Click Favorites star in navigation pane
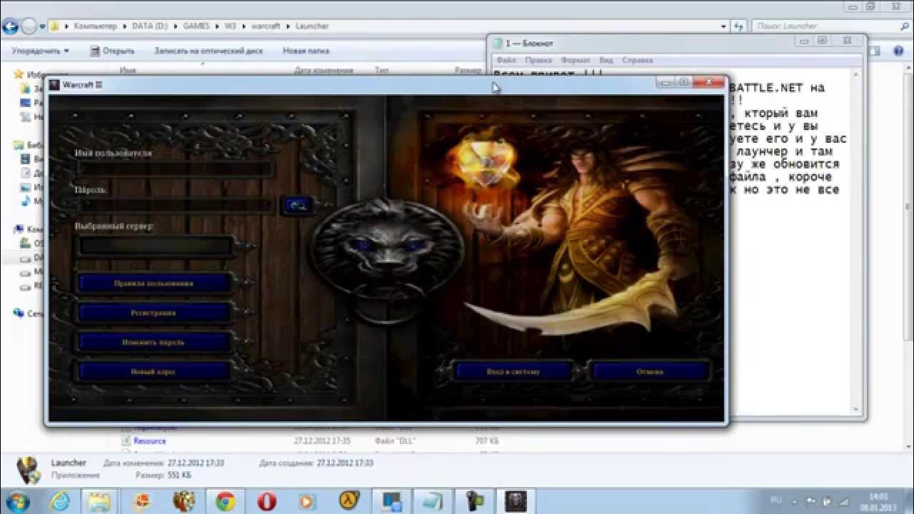914x514 pixels. (20, 74)
